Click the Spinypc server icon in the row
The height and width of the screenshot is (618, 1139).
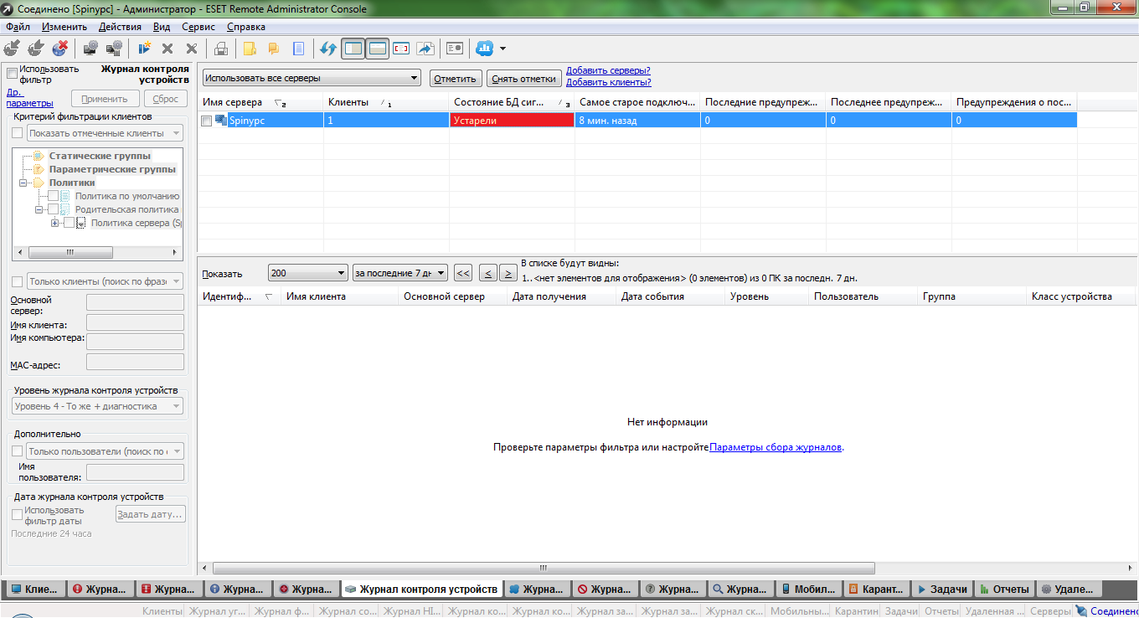click(221, 121)
